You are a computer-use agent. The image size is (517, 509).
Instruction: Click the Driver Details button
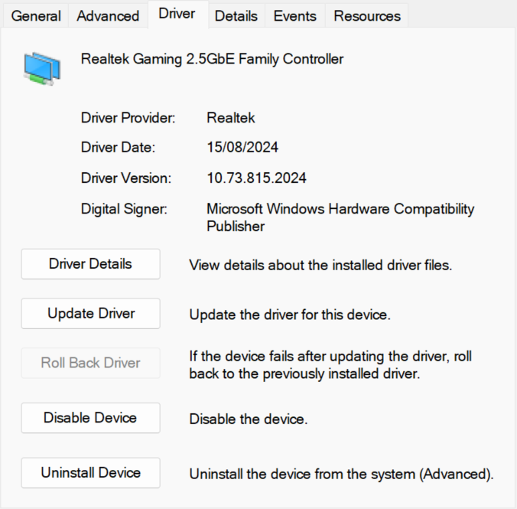pyautogui.click(x=90, y=264)
